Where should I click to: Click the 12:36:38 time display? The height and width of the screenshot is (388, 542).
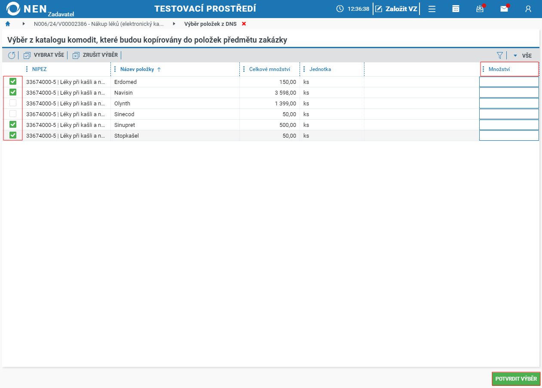(x=358, y=9)
